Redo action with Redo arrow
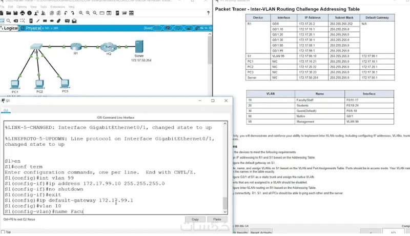Screen dimensions: 410x236 (73, 13)
